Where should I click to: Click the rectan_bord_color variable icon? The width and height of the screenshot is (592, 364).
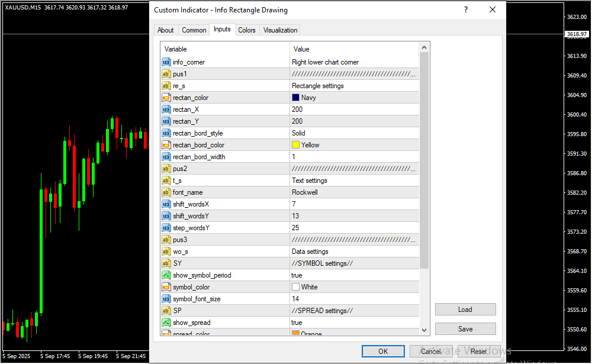point(166,145)
